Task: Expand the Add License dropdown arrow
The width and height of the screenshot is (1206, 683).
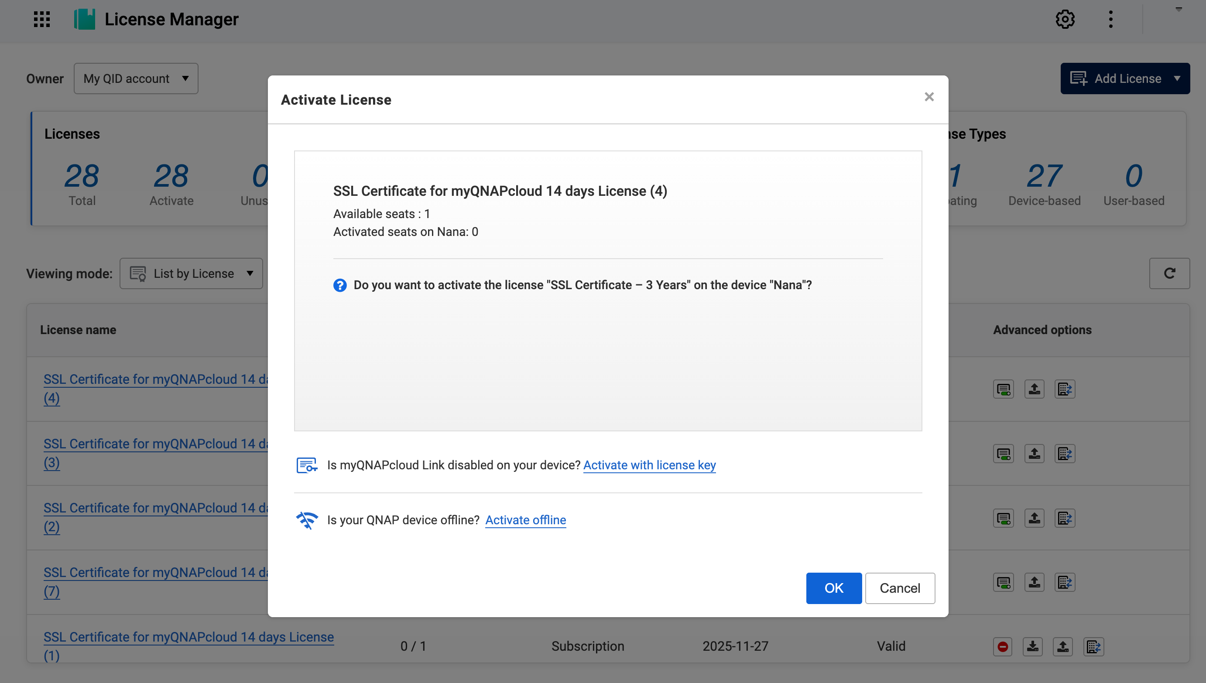Action: pos(1177,79)
